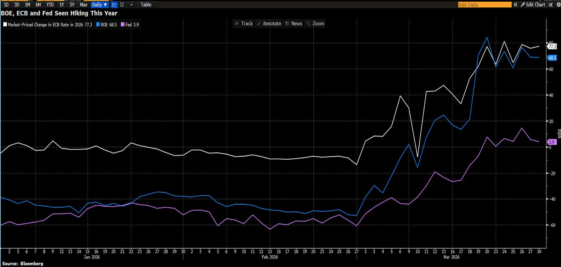Viewport: 561px width, 267px height.
Task: Click the blue BOE legend swatch
Action: click(x=97, y=25)
